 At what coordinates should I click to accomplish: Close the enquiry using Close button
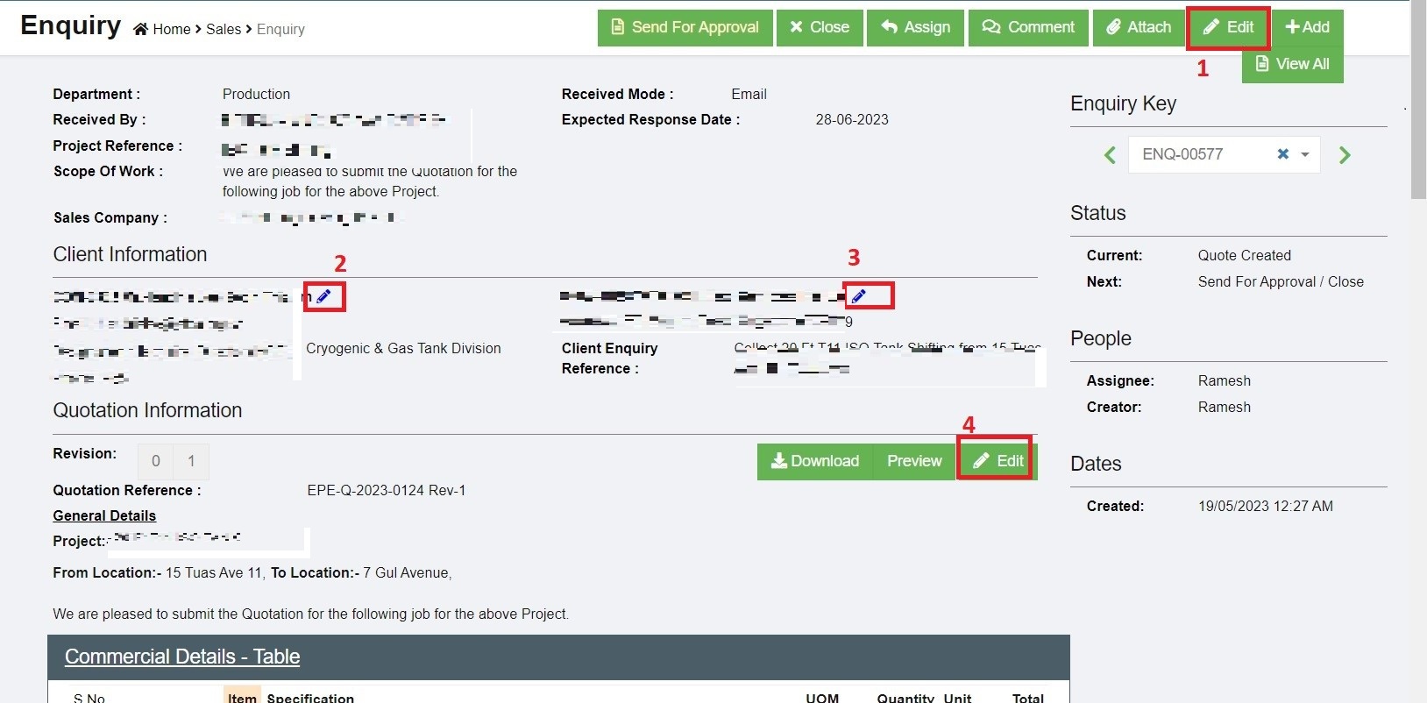pyautogui.click(x=820, y=27)
